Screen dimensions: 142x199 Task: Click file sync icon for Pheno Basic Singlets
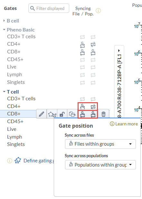click(x=82, y=83)
